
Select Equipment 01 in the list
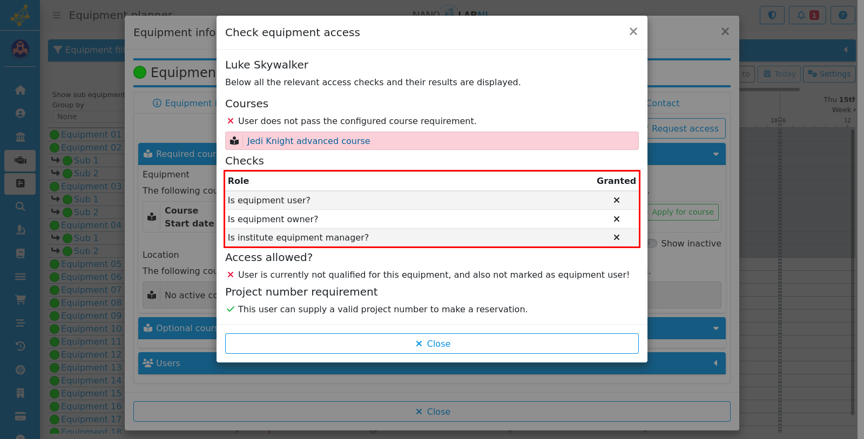pyautogui.click(x=91, y=134)
